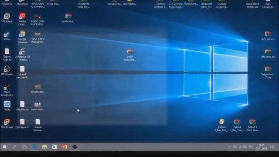Open the clock showing 25.11.2016
The width and height of the screenshot is (279, 157).
262,147
